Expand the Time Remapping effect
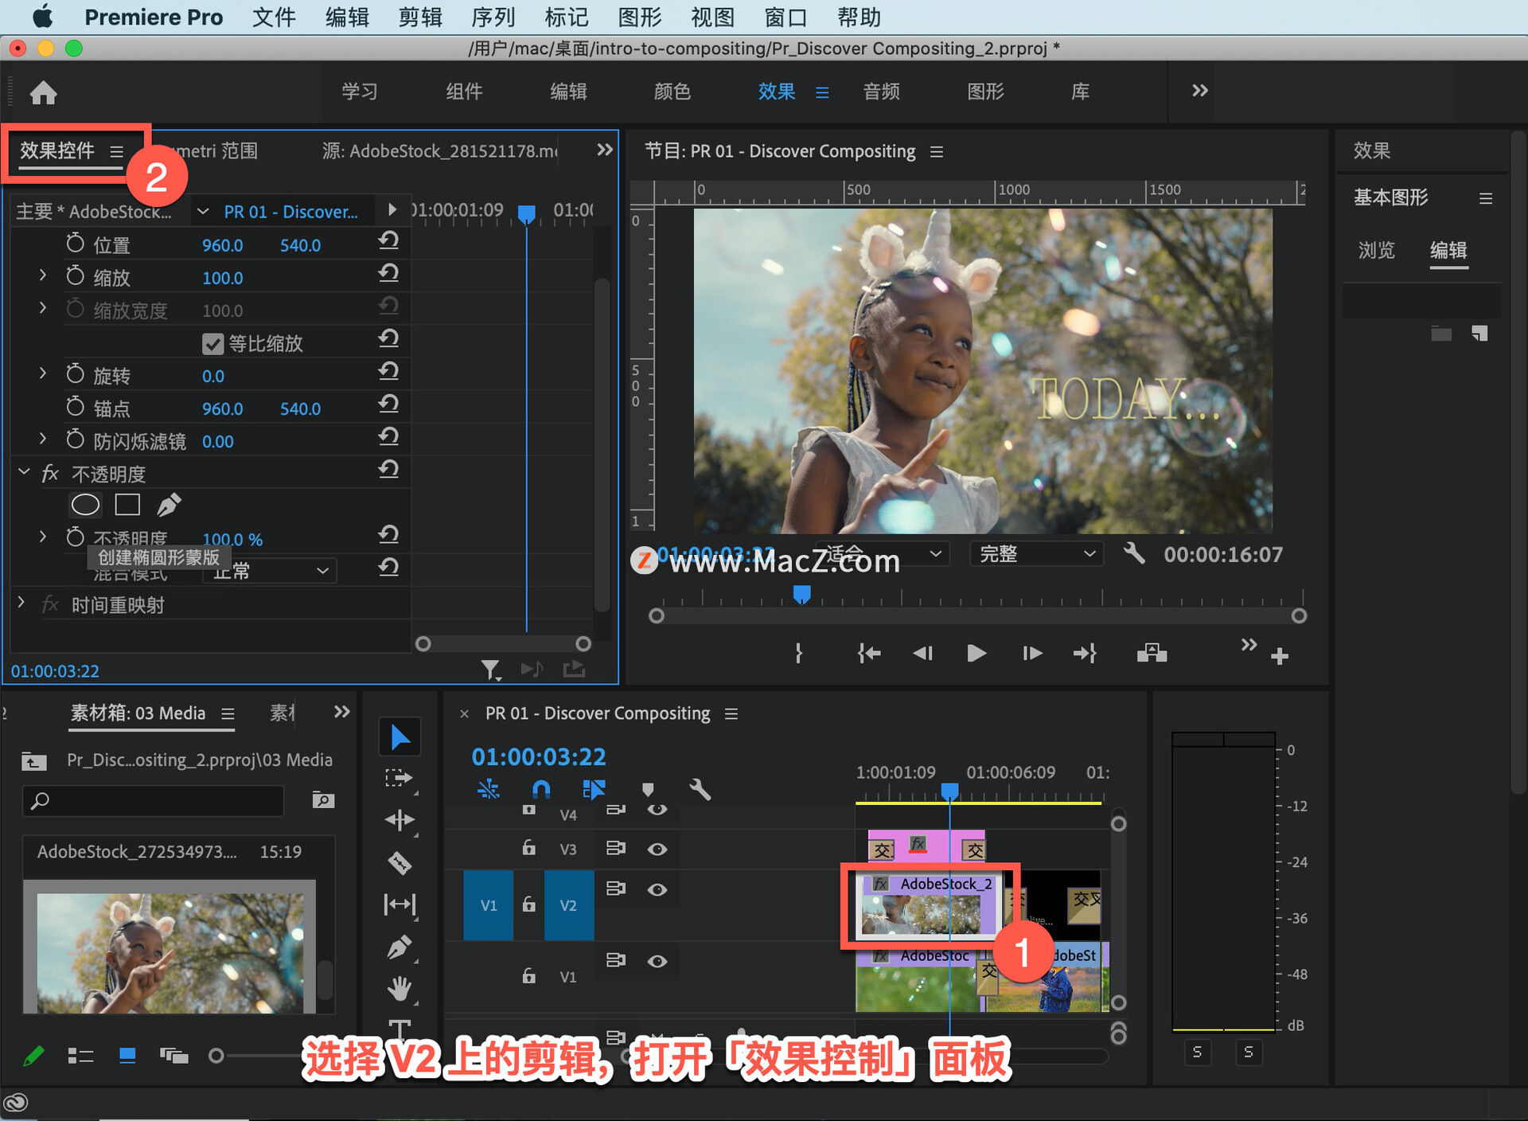 (x=21, y=603)
